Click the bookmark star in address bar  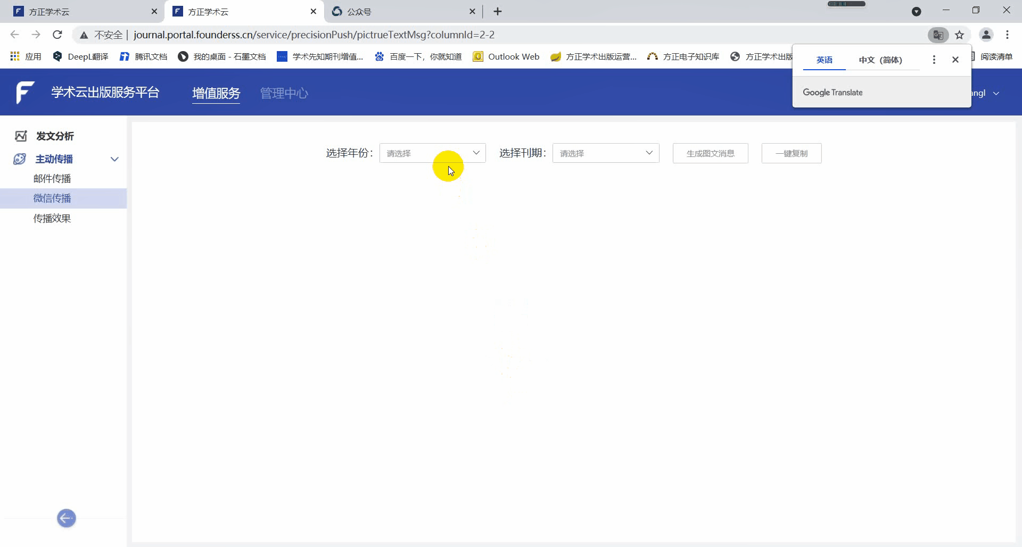click(x=959, y=35)
